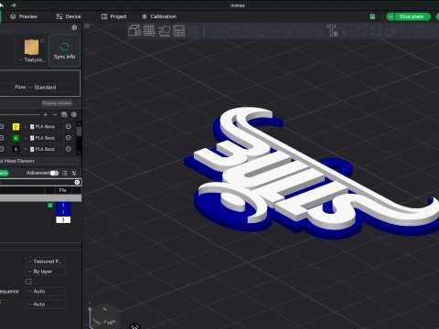Viewport: 439px width, 329px height.
Task: Click the second blue filament 1 cell
Action: coord(63,212)
